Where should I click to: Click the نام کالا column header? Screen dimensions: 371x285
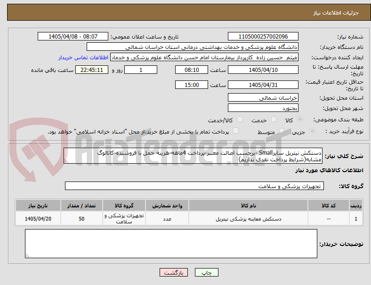248,206
